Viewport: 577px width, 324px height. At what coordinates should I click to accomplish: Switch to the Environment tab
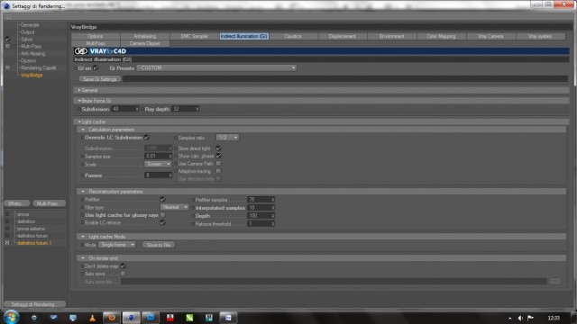click(392, 36)
